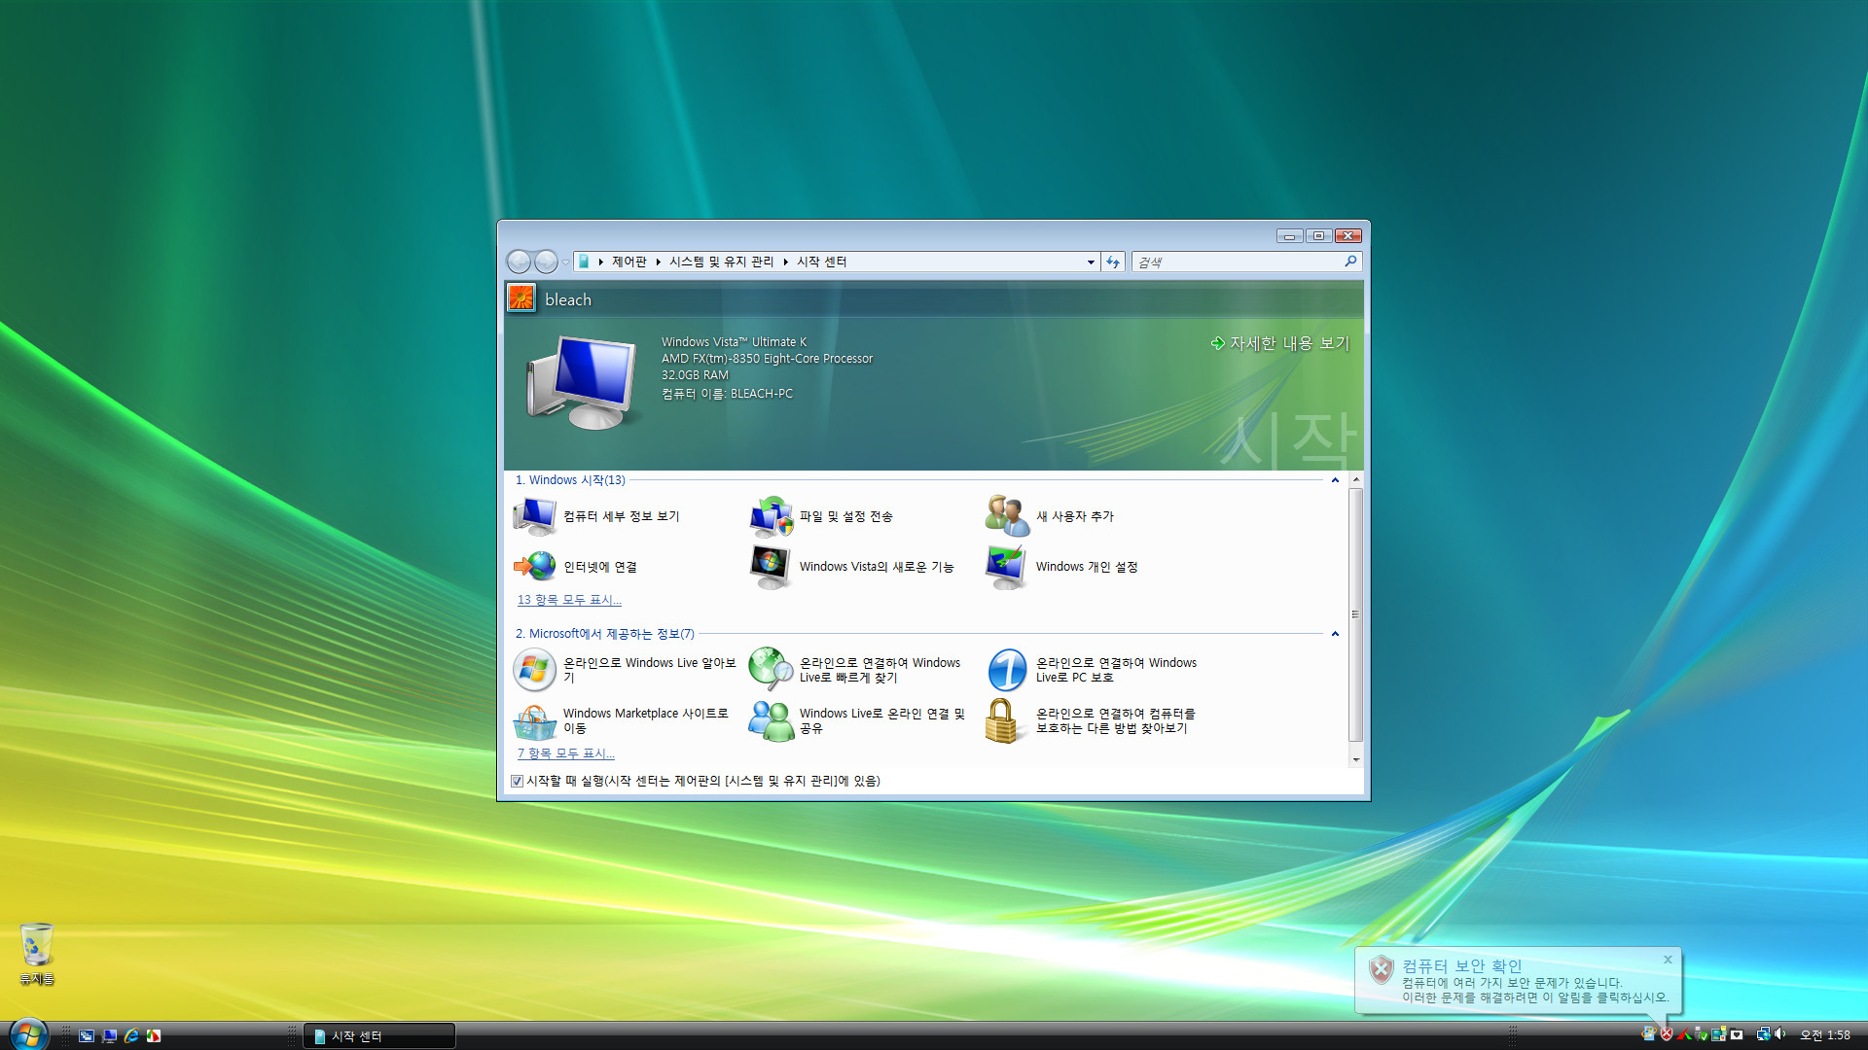The height and width of the screenshot is (1050, 1868).
Task: Click the fourth quick launch icon with red-green logo
Action: [x=154, y=1036]
